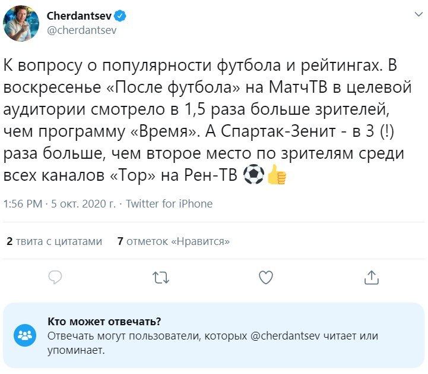The width and height of the screenshot is (428, 374).
Task: Click the «Кто может отвечать?» heading
Action: tap(104, 322)
